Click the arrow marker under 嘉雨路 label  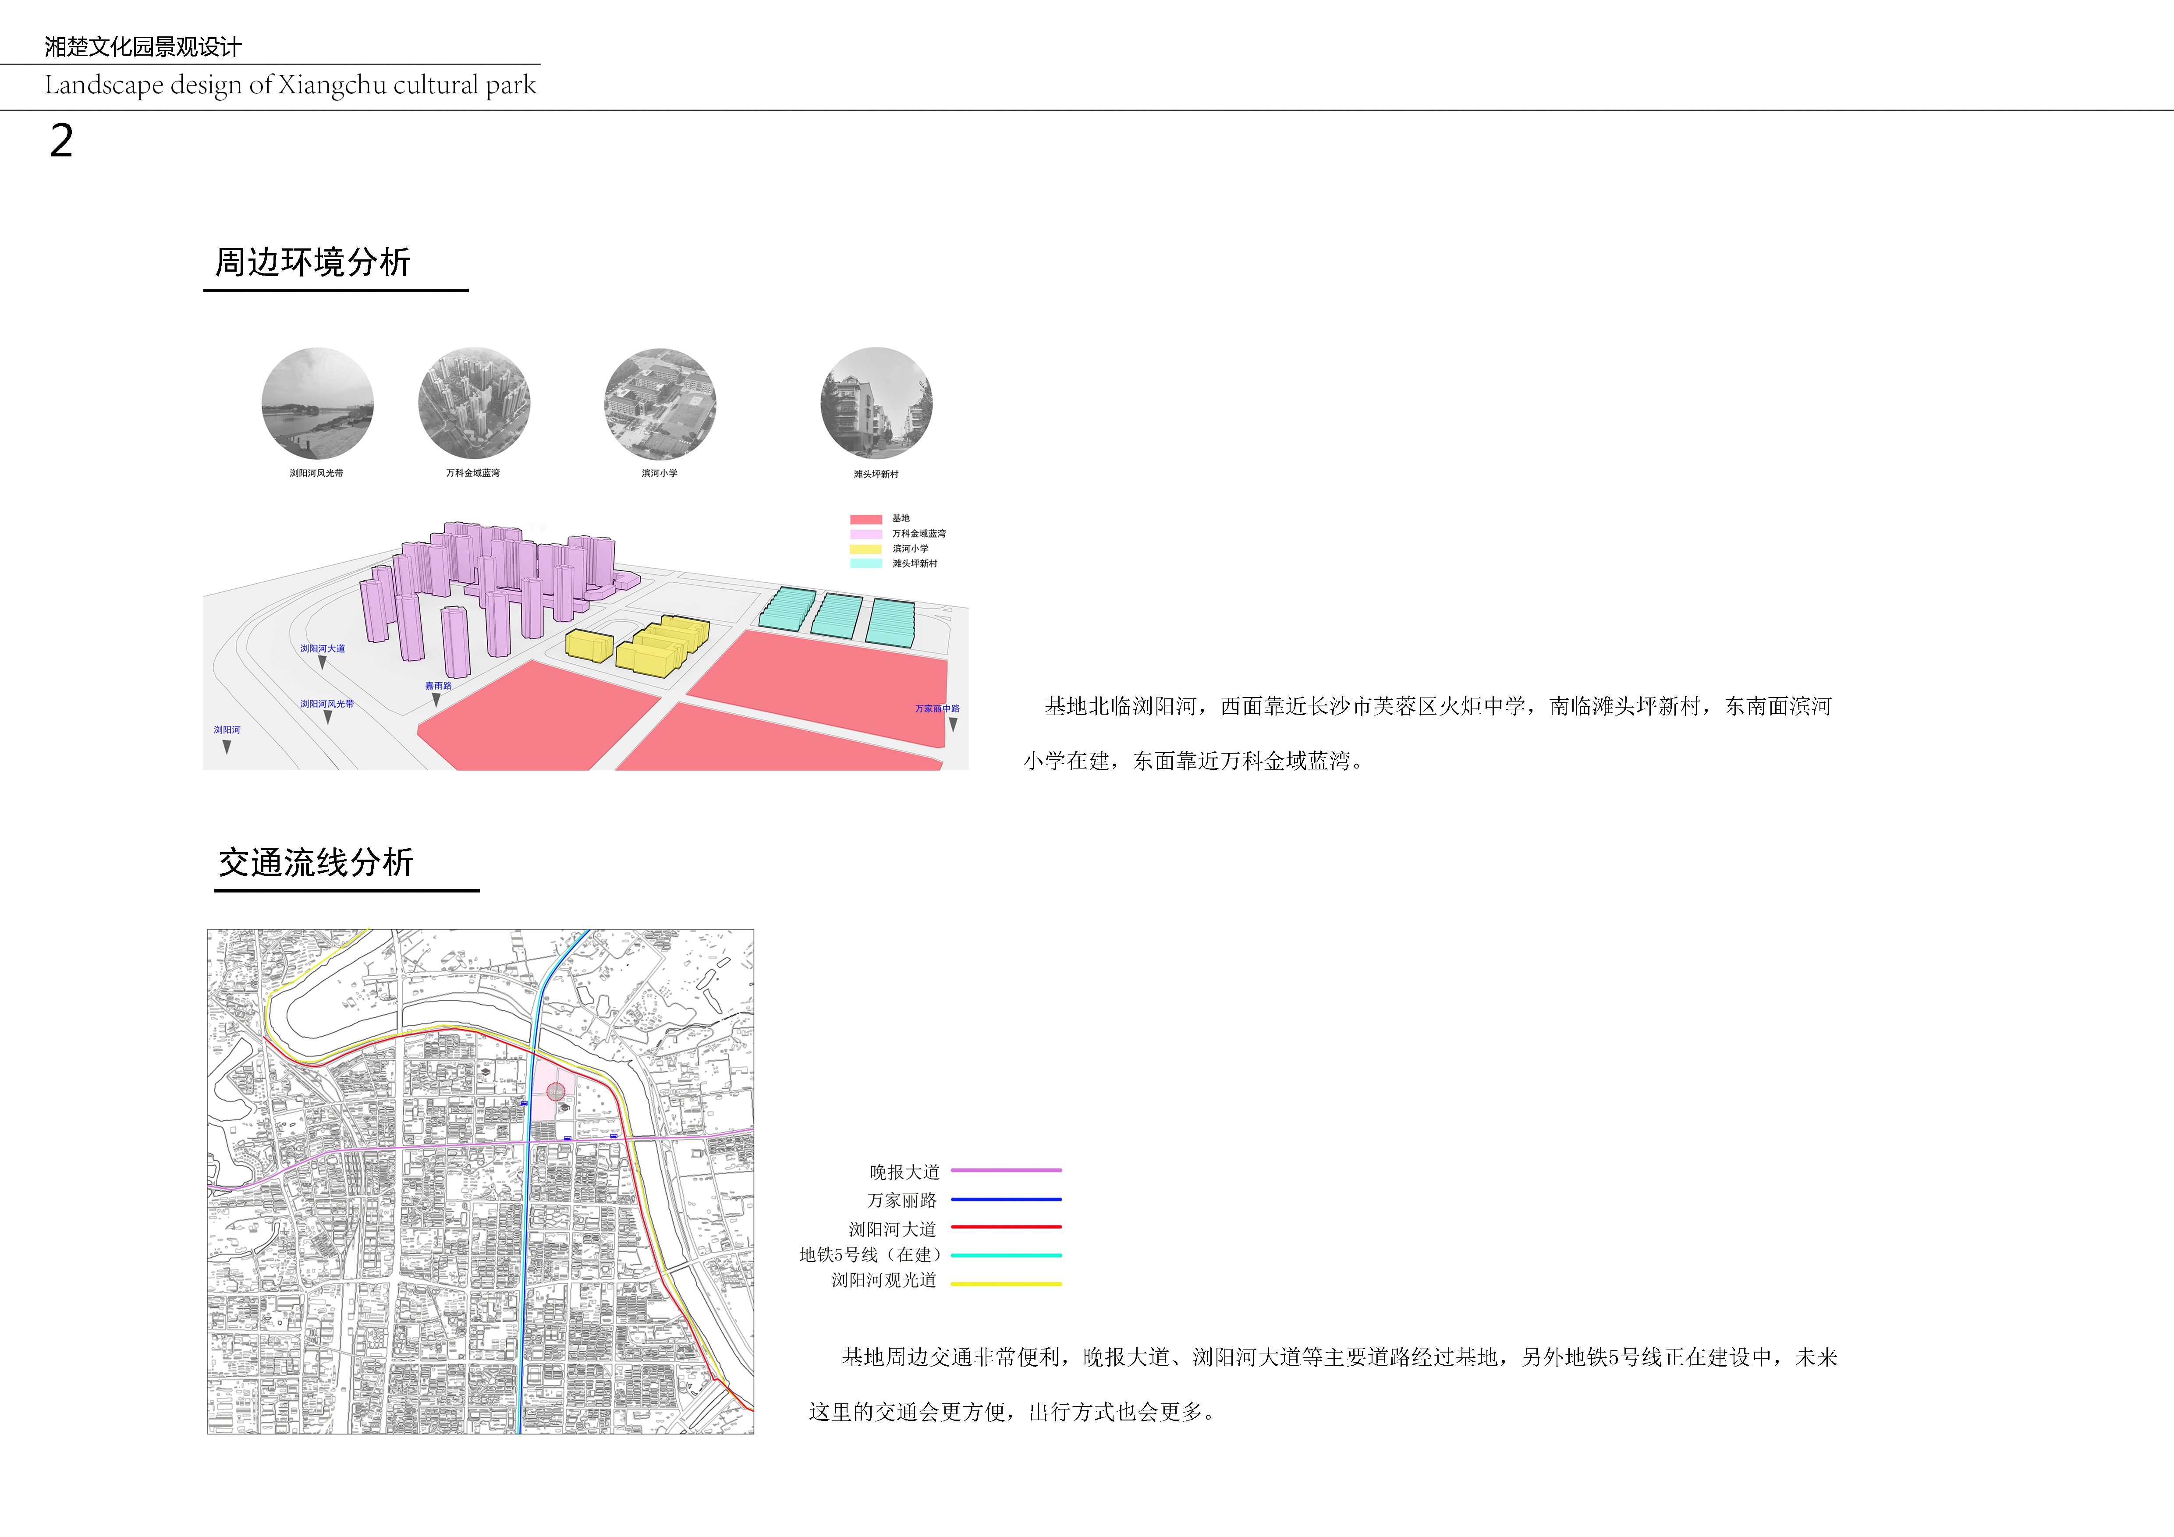click(x=436, y=700)
